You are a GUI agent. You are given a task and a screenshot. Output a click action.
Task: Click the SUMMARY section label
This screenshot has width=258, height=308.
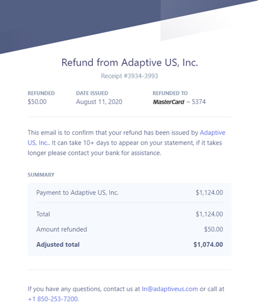pos(41,174)
